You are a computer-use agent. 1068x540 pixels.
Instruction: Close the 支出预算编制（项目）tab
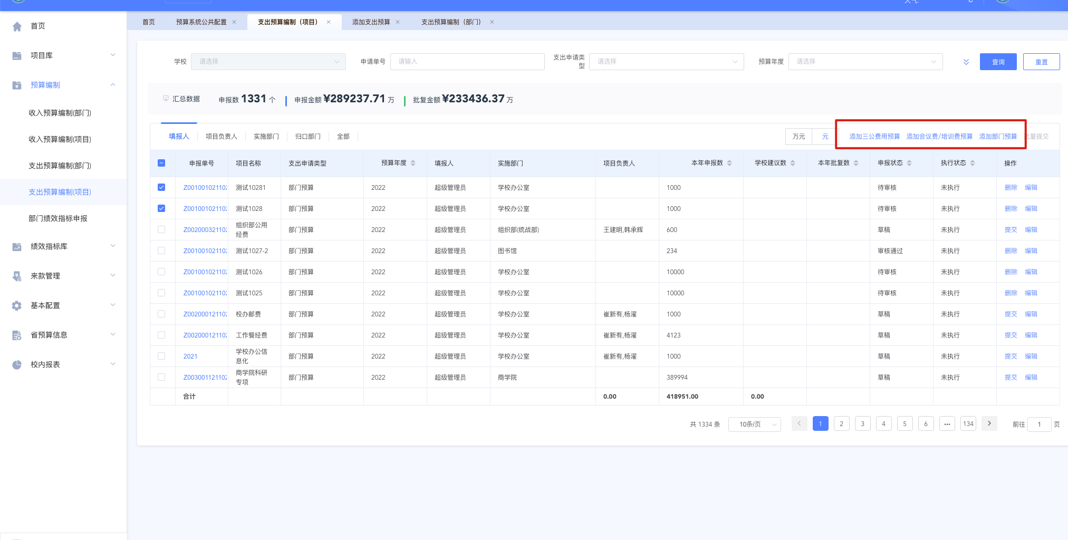pyautogui.click(x=329, y=22)
